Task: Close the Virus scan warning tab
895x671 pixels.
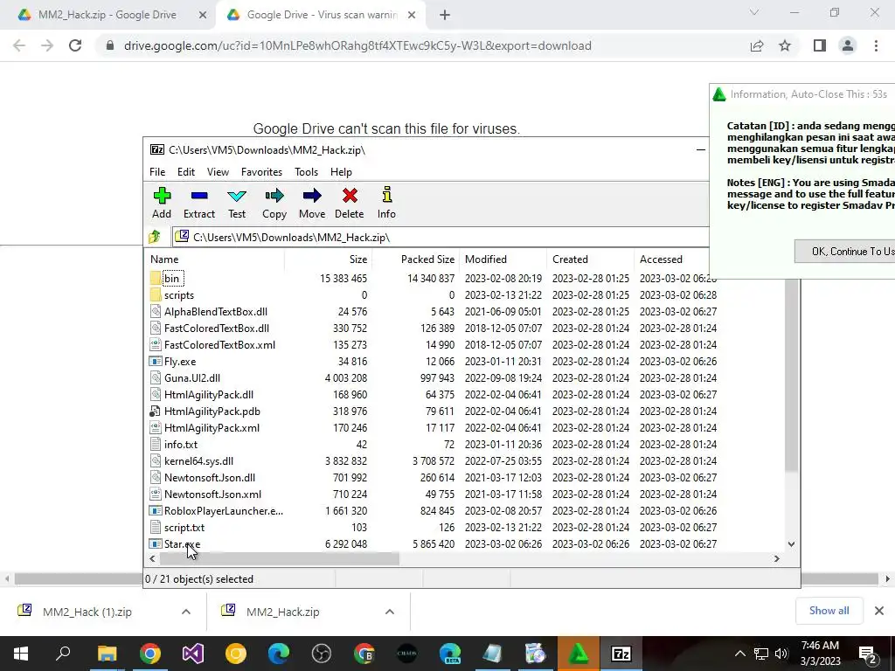Action: tap(412, 15)
